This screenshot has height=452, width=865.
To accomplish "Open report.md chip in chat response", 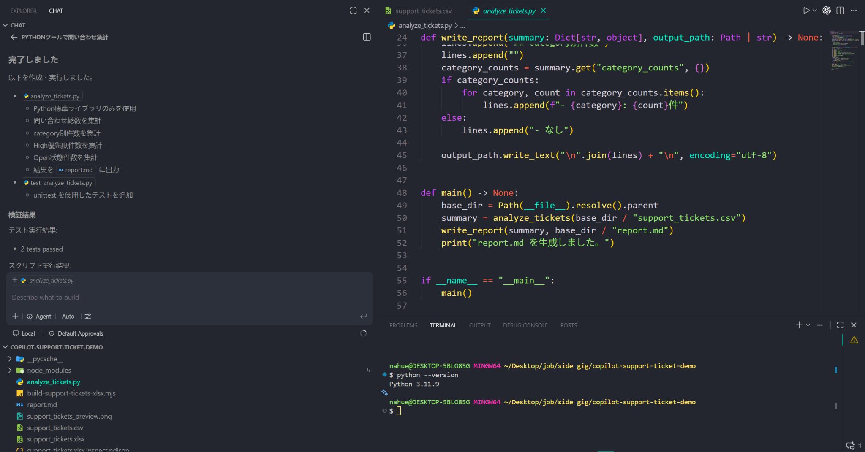I will tap(76, 170).
